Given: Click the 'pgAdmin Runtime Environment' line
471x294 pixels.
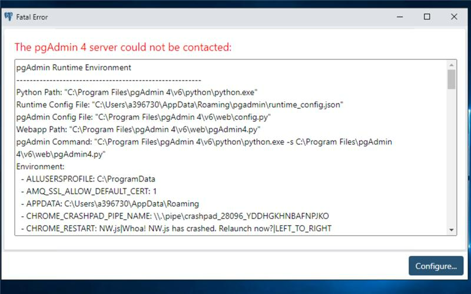Looking at the screenshot, I should coord(74,68).
